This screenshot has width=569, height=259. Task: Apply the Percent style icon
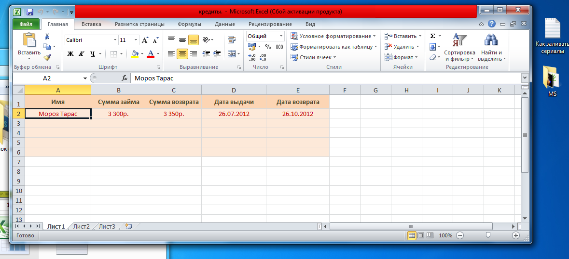[x=268, y=47]
